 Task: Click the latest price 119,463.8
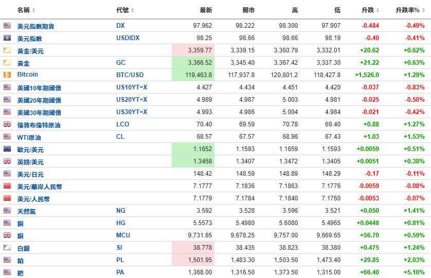(x=199, y=75)
